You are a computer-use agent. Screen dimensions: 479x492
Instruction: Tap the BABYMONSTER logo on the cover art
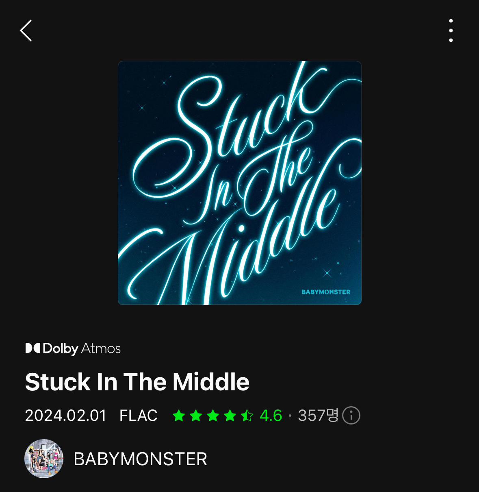click(x=326, y=292)
